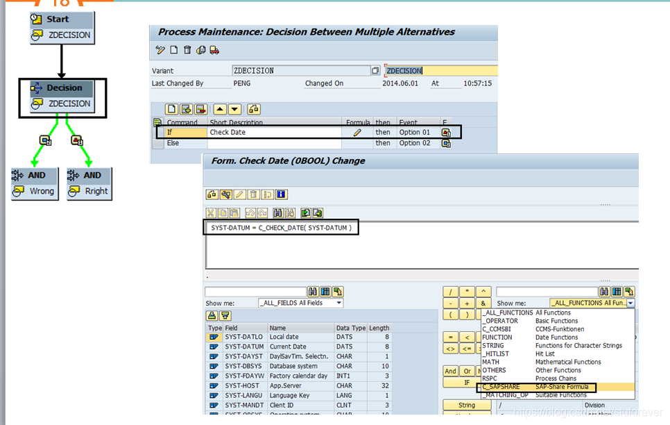Click the create new variant page icon
Viewport: 670px width, 425px height.
pyautogui.click(x=174, y=50)
